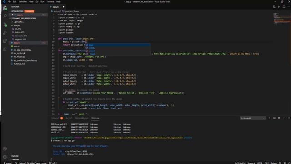This screenshot has height=164, width=291.
Task: Close the terminal panel
Action: pyautogui.click(x=289, y=118)
